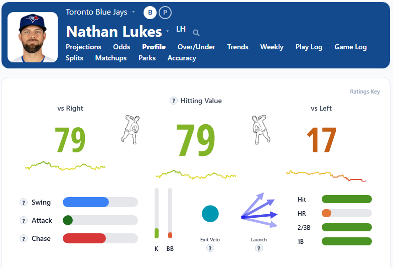
Task: Click the vs Left 17 rating
Action: click(322, 140)
